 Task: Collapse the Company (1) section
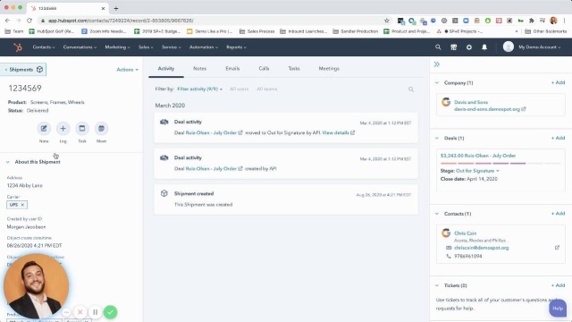437,83
